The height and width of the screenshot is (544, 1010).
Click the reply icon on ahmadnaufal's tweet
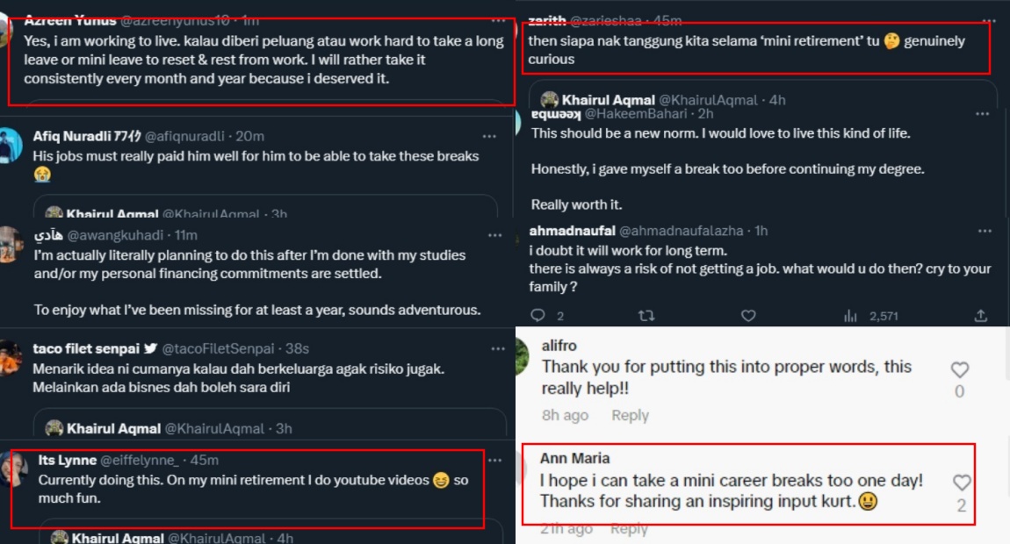[538, 315]
